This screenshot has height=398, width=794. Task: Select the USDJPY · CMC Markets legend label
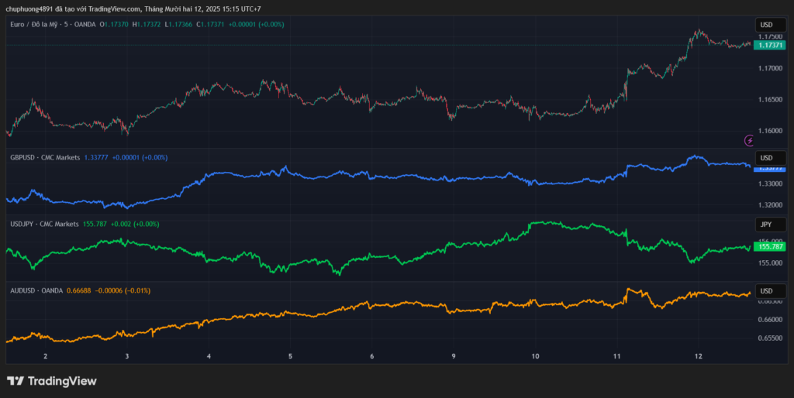coord(44,225)
